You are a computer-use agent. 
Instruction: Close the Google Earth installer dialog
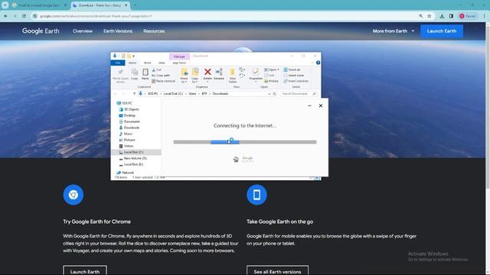click(x=321, y=105)
